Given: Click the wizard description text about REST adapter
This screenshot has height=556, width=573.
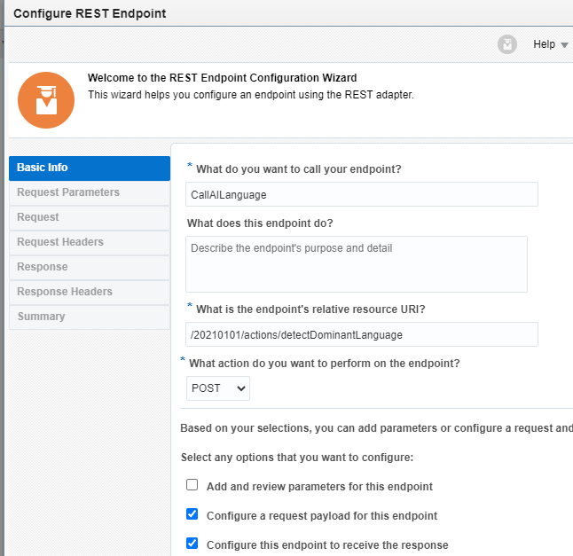Looking at the screenshot, I should 251,94.
